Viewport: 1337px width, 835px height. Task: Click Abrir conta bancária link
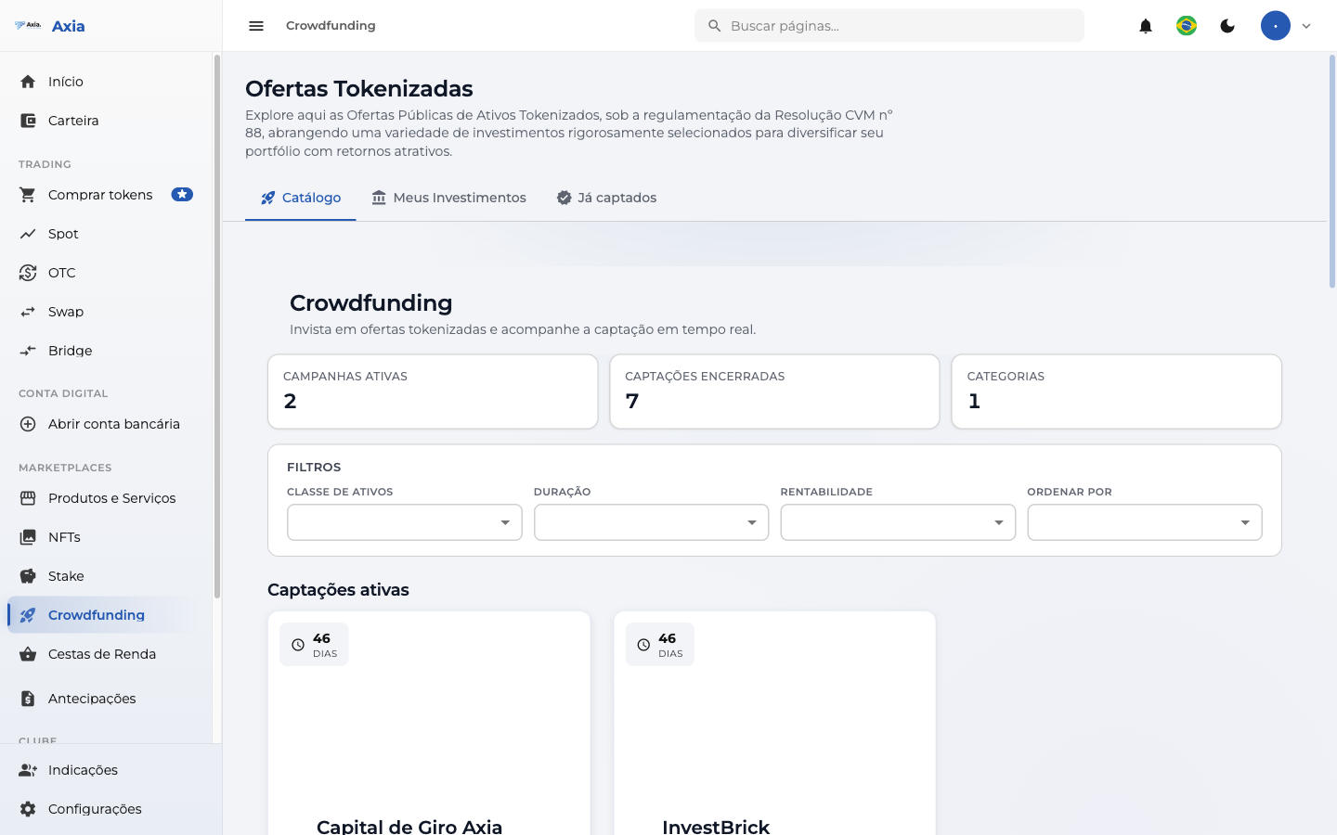click(104, 424)
